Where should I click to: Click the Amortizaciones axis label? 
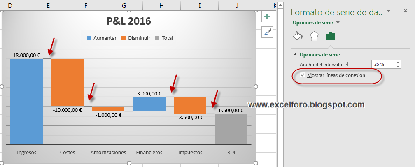108,153
